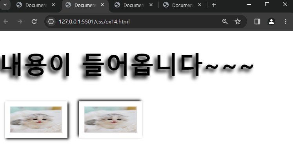Click the second kitten image thumbnail
This screenshot has height=144, width=293.
pyautogui.click(x=111, y=120)
